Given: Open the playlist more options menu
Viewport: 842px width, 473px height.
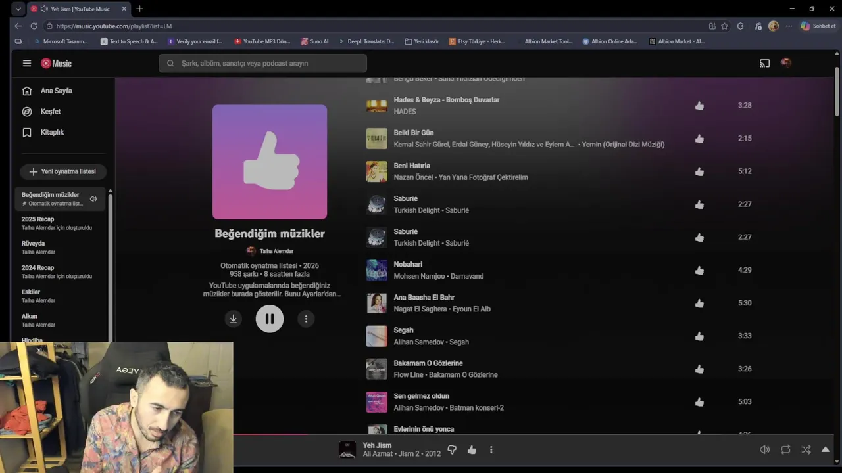Looking at the screenshot, I should click(306, 319).
